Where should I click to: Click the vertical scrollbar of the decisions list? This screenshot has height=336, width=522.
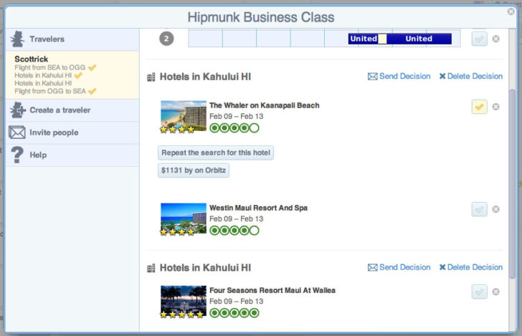click(512, 185)
